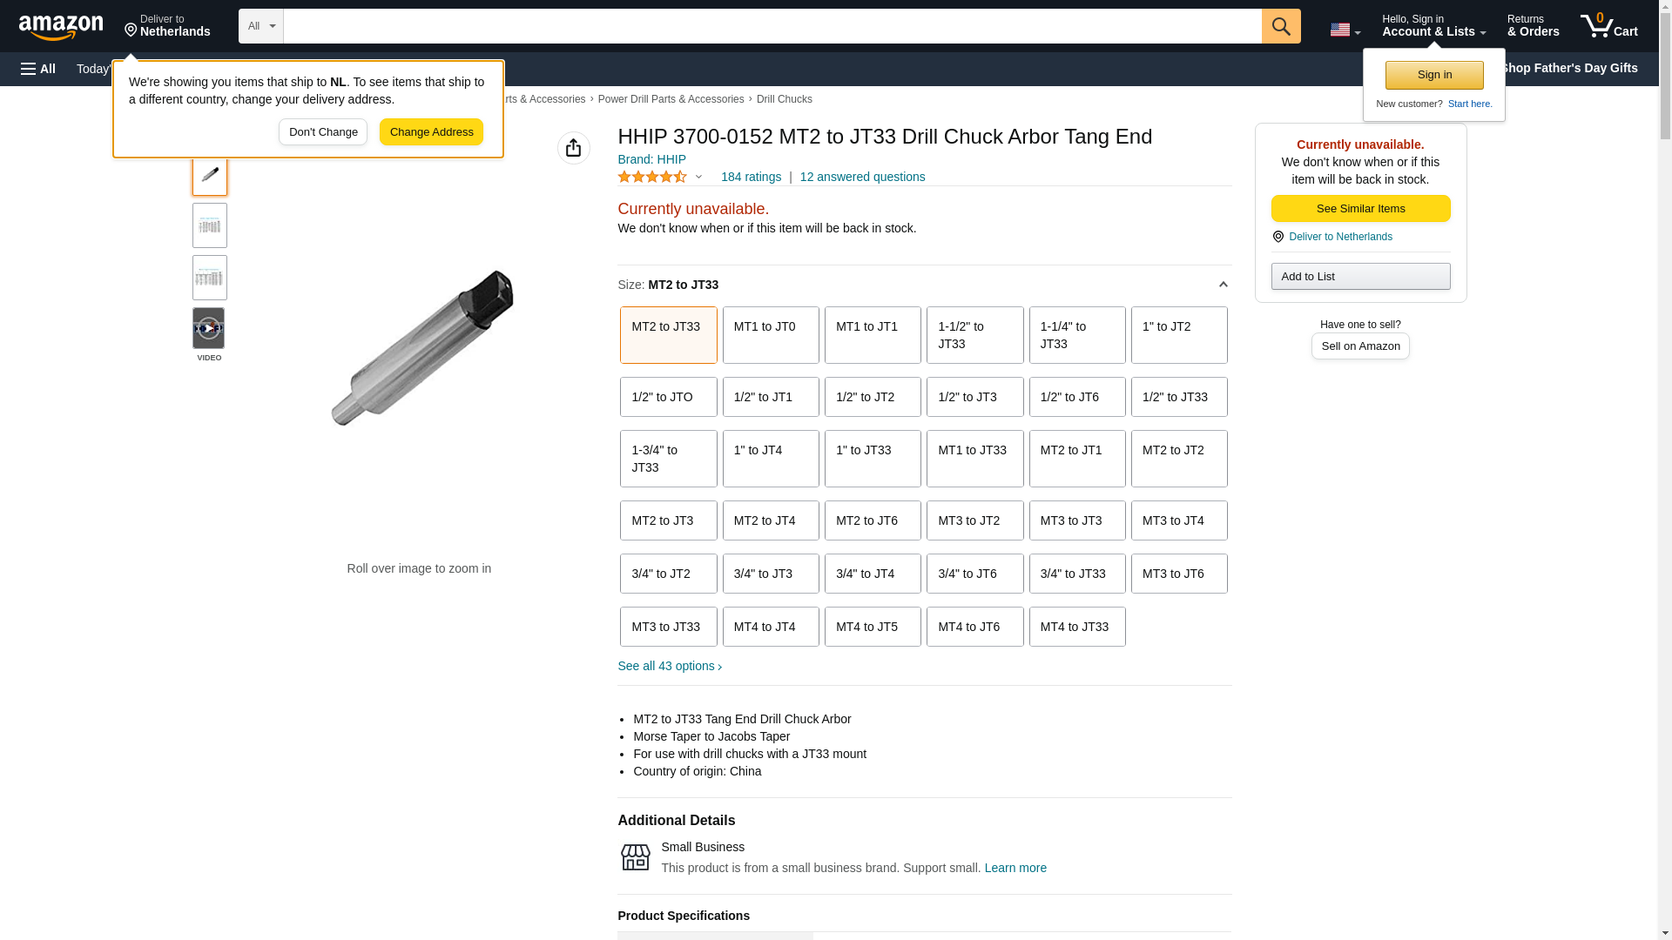Click the search magnifier button

1280,26
